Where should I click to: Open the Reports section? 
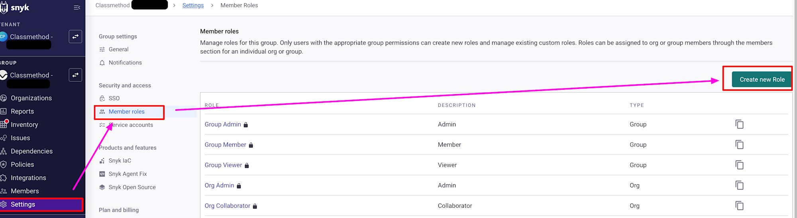coord(22,112)
